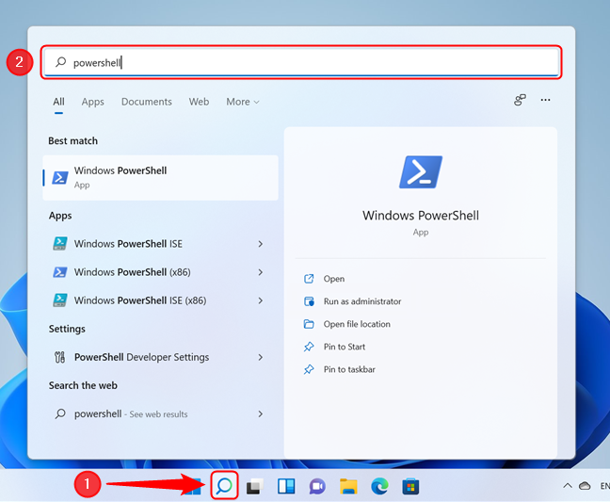This screenshot has height=502, width=610.
Task: Expand the More filter dropdown
Action: [243, 102]
